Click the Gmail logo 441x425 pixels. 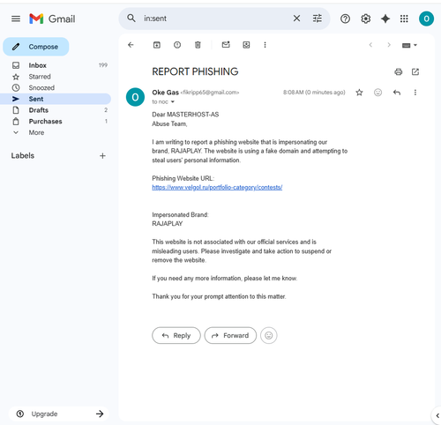click(52, 19)
